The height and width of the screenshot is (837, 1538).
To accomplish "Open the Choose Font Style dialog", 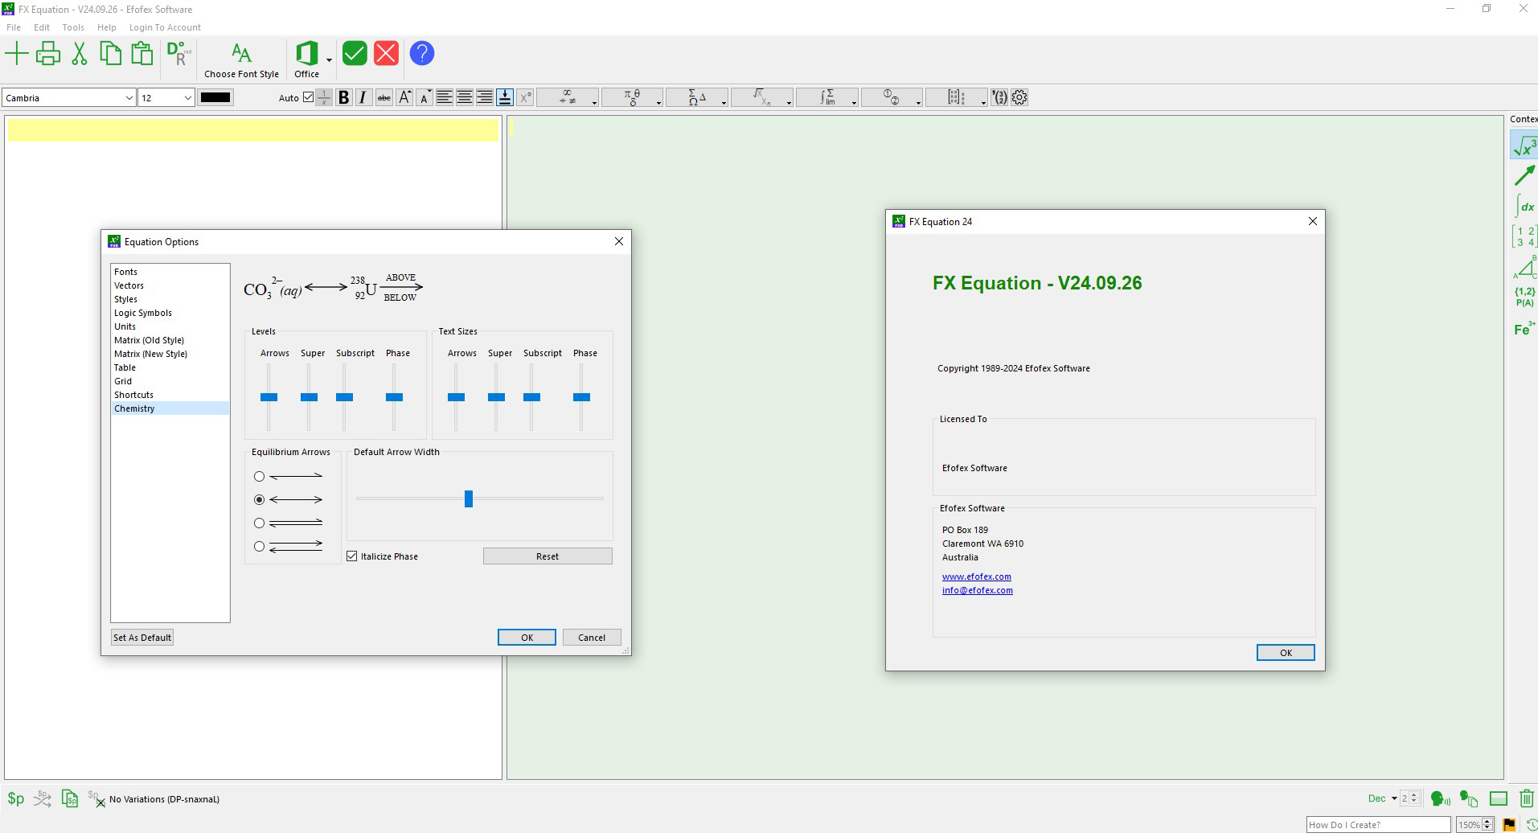I will [241, 59].
